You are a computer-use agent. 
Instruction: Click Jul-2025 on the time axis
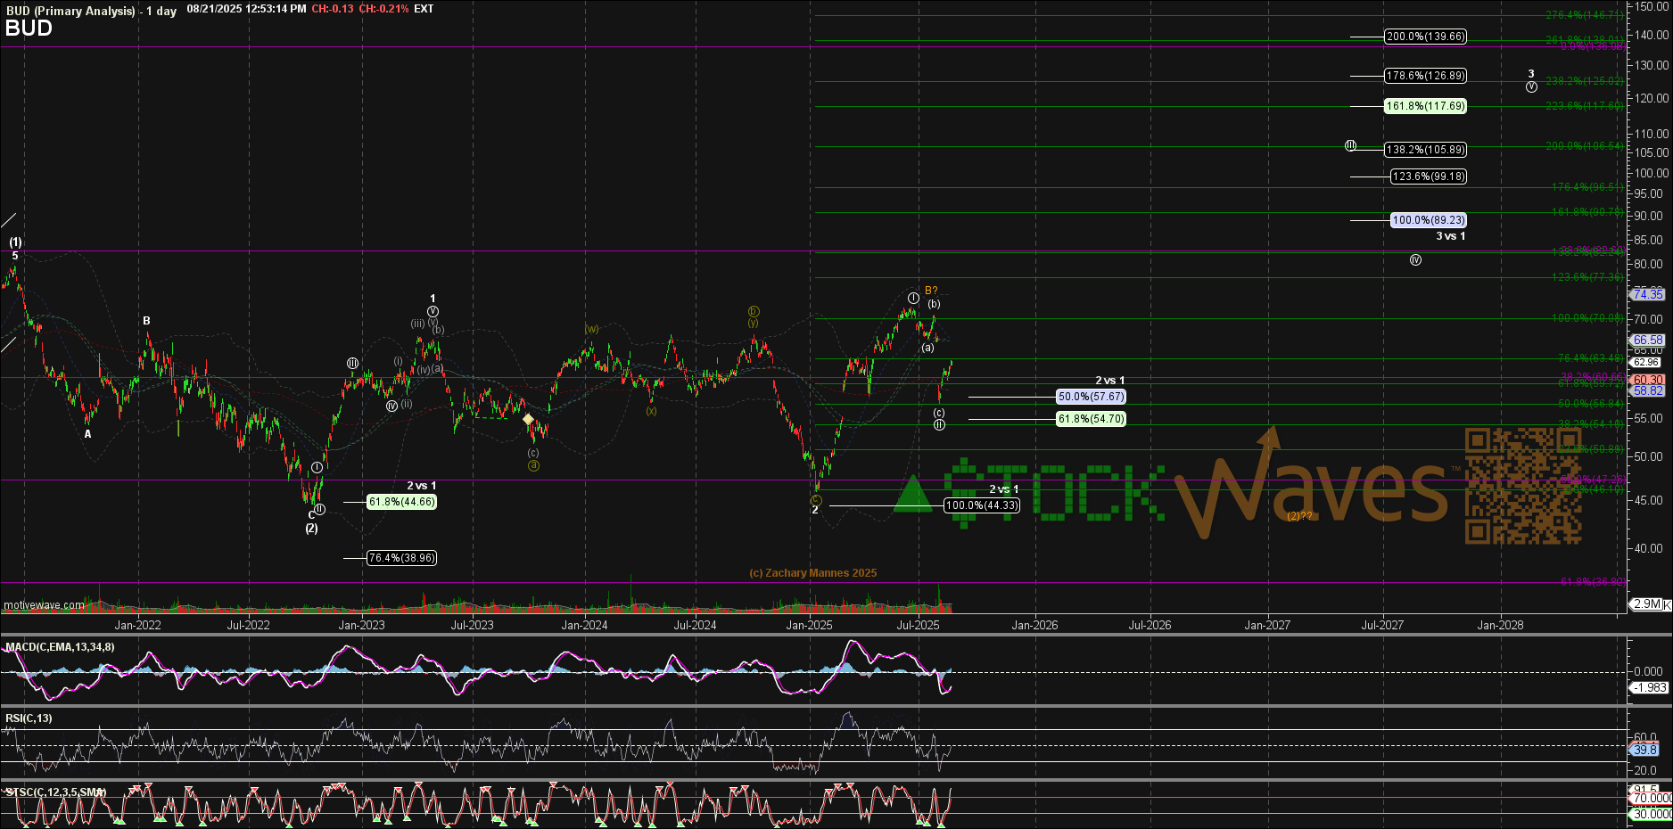click(x=918, y=625)
